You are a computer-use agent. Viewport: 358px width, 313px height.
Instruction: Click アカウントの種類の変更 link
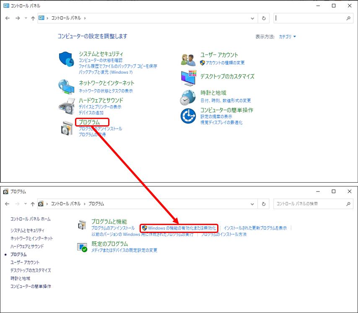(x=225, y=62)
